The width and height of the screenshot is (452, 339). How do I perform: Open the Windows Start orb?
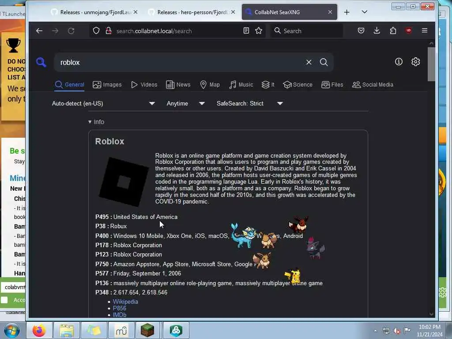[x=11, y=330]
